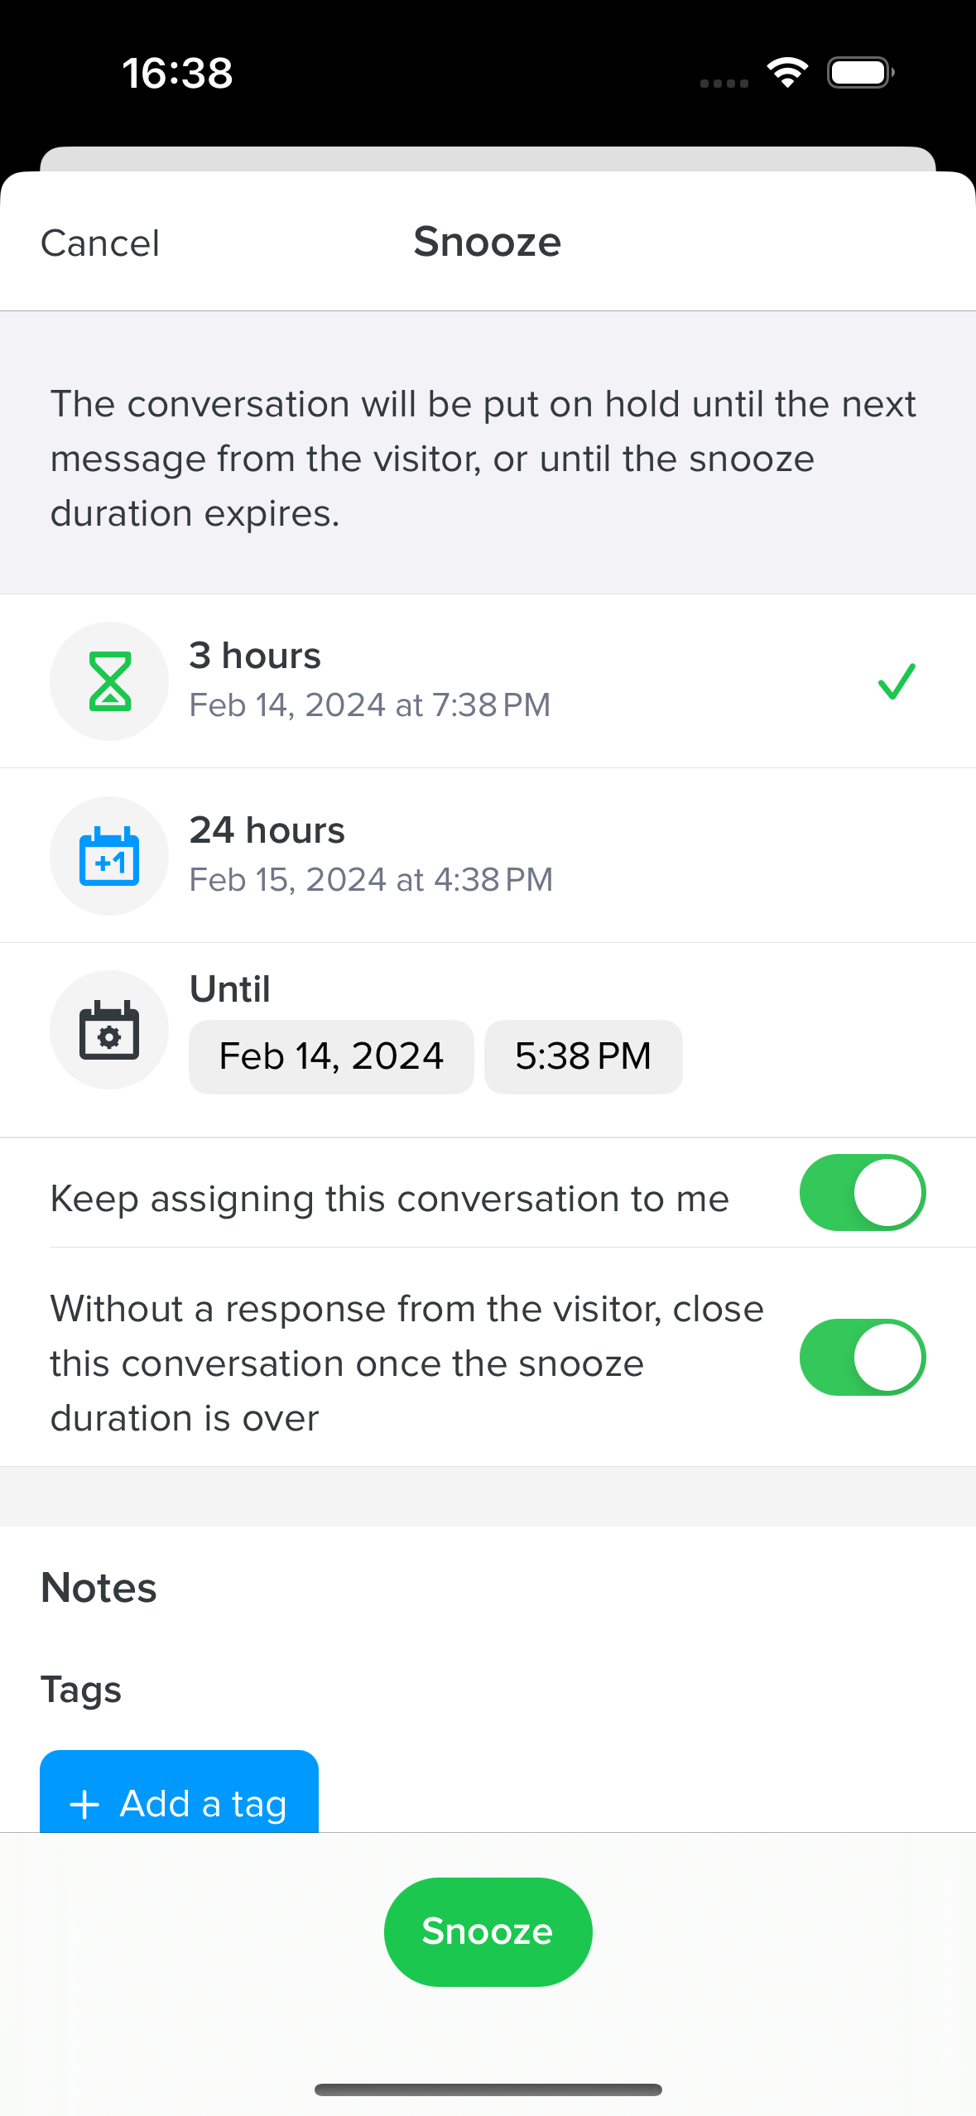Tap the calendar settings icon beside Until
This screenshot has height=2116, width=976.
point(109,1030)
